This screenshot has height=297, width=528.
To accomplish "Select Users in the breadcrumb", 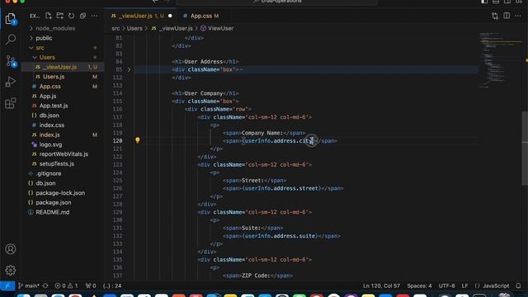I will click(x=134, y=29).
